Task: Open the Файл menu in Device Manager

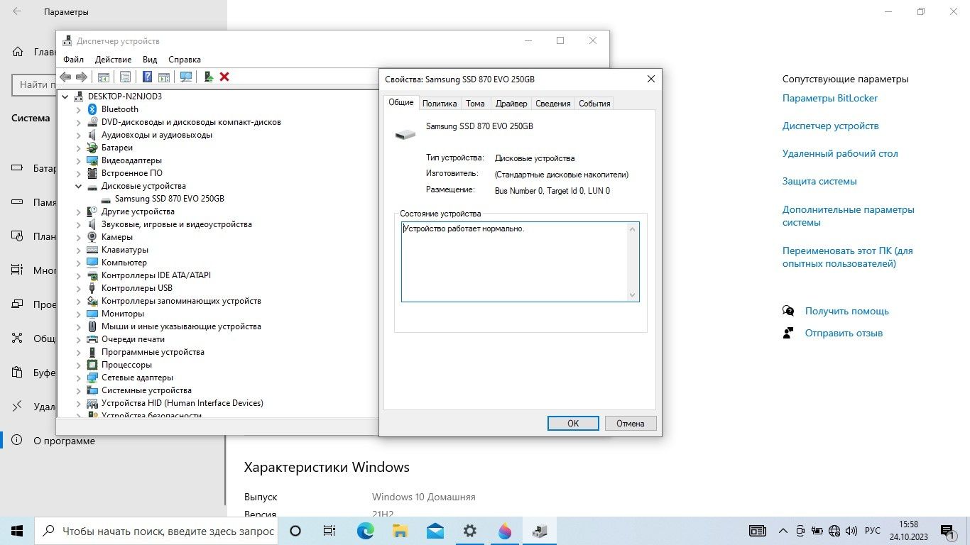Action: click(73, 60)
